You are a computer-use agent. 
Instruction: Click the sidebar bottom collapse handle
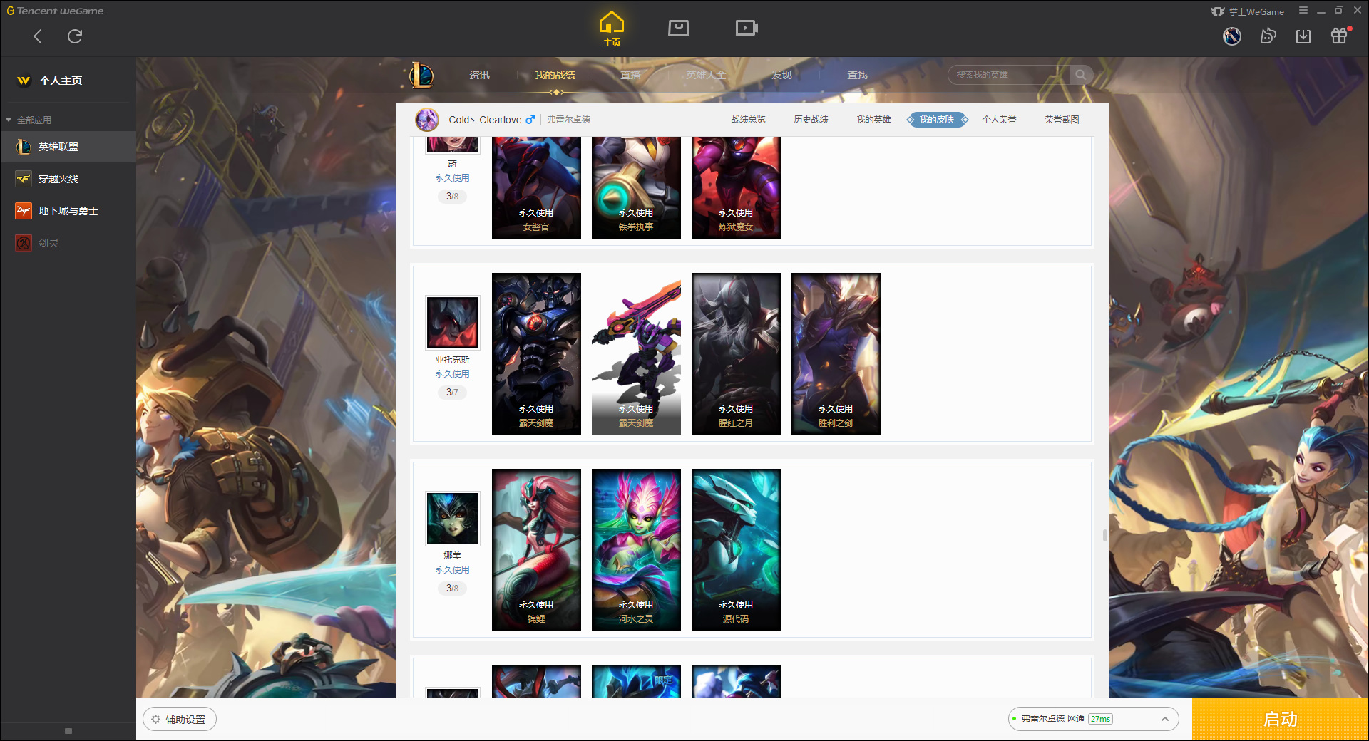click(x=68, y=731)
